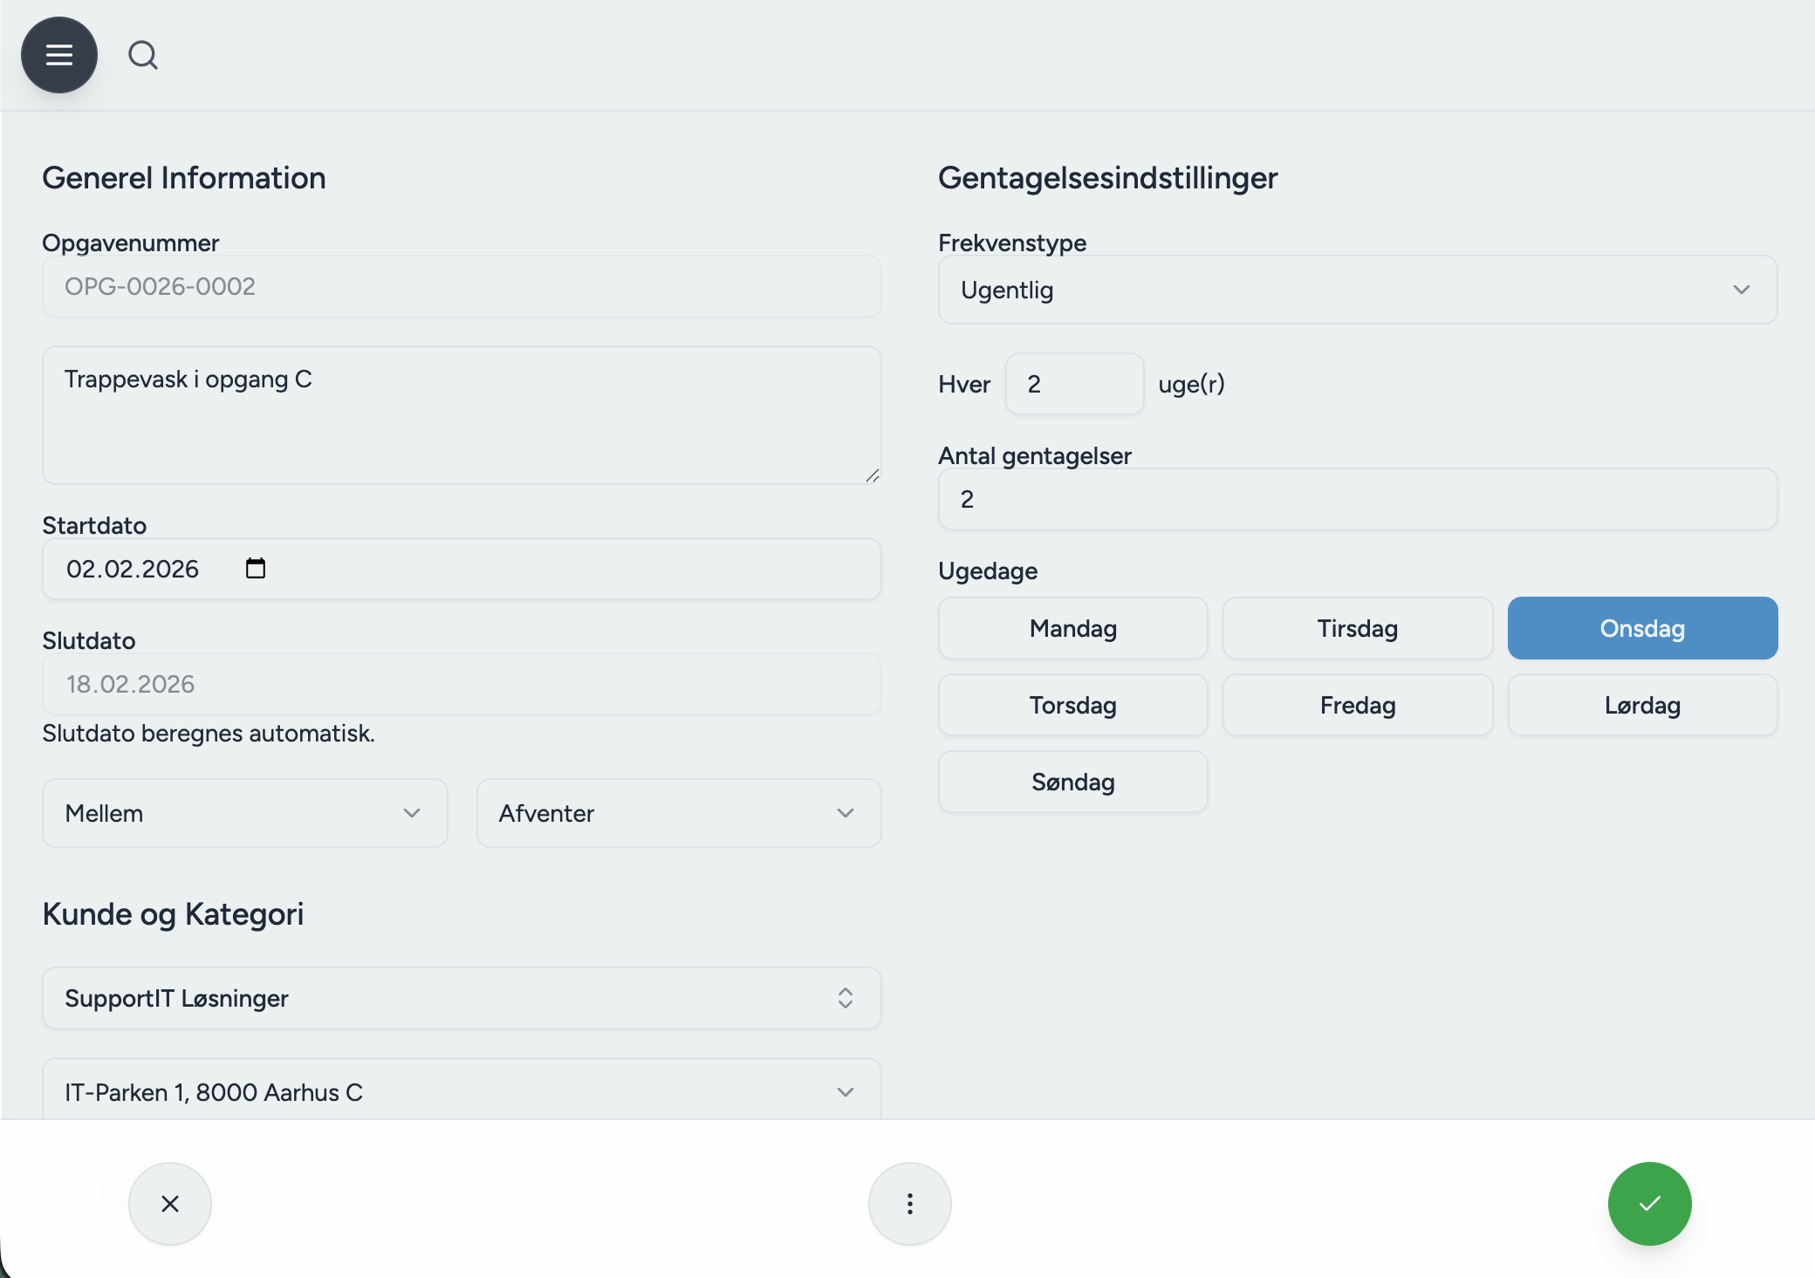Image resolution: width=1815 pixels, height=1278 pixels.
Task: Open the Startdato calendar picker icon
Action: click(x=256, y=569)
